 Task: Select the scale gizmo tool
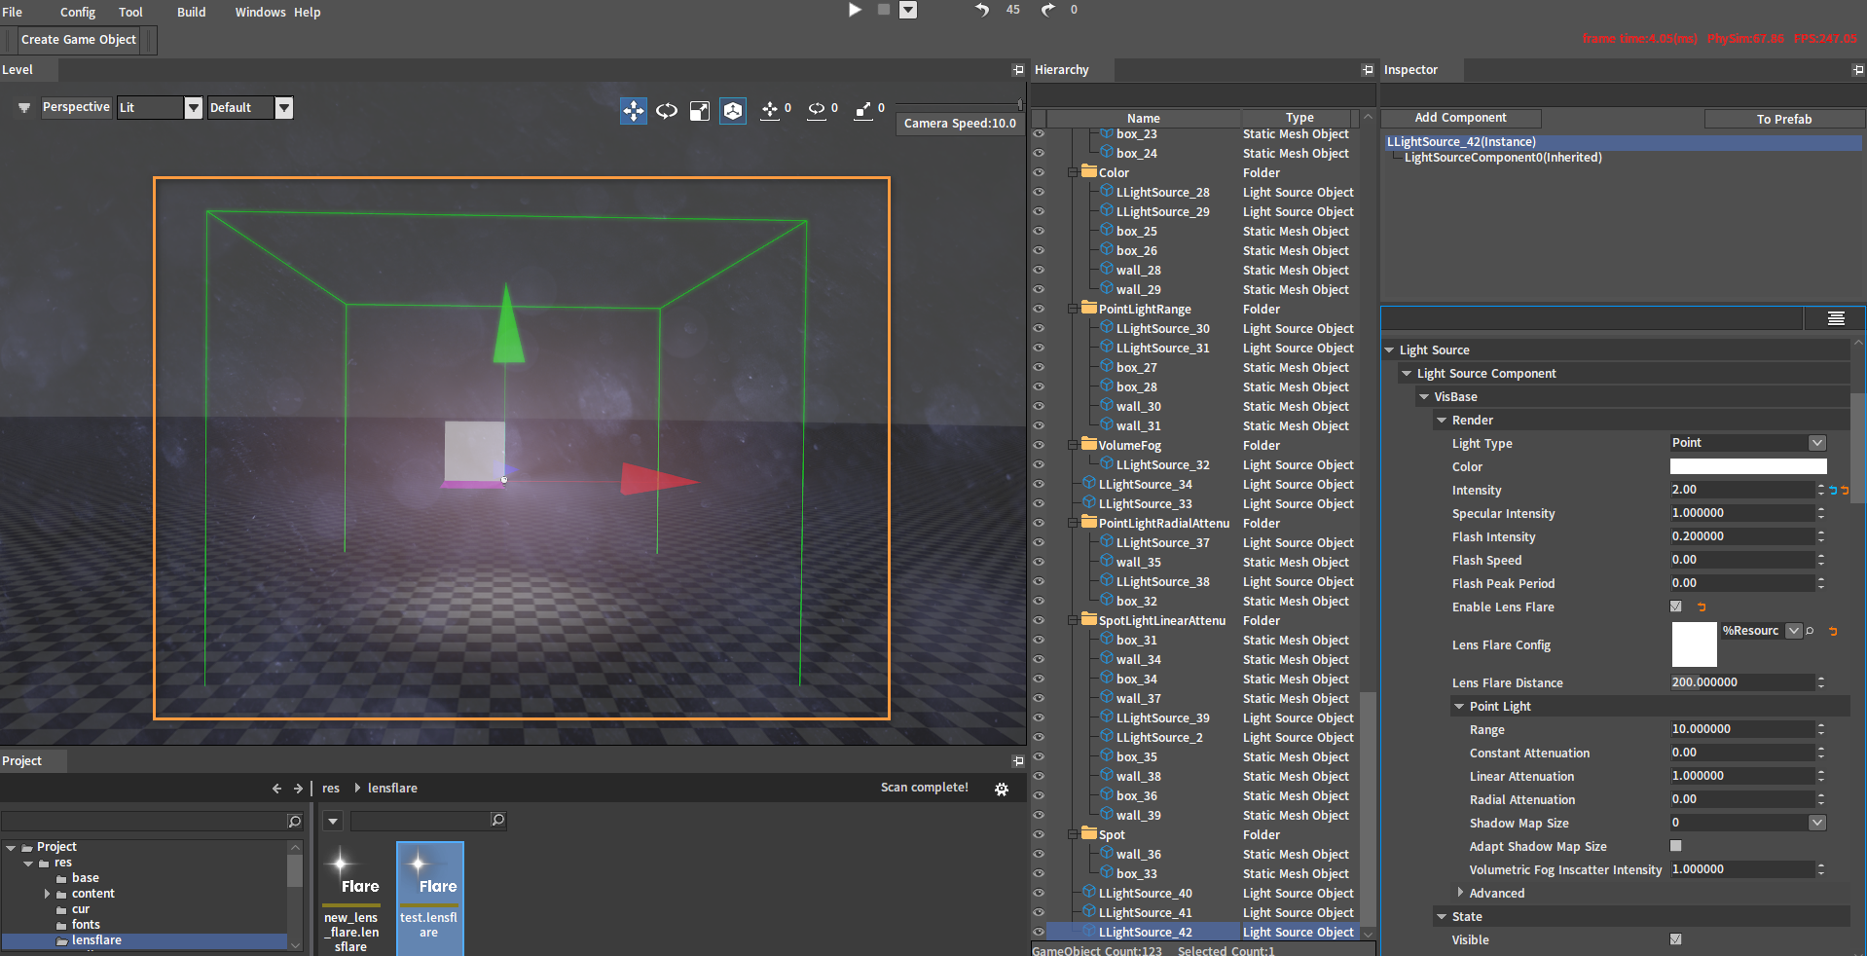click(x=700, y=111)
